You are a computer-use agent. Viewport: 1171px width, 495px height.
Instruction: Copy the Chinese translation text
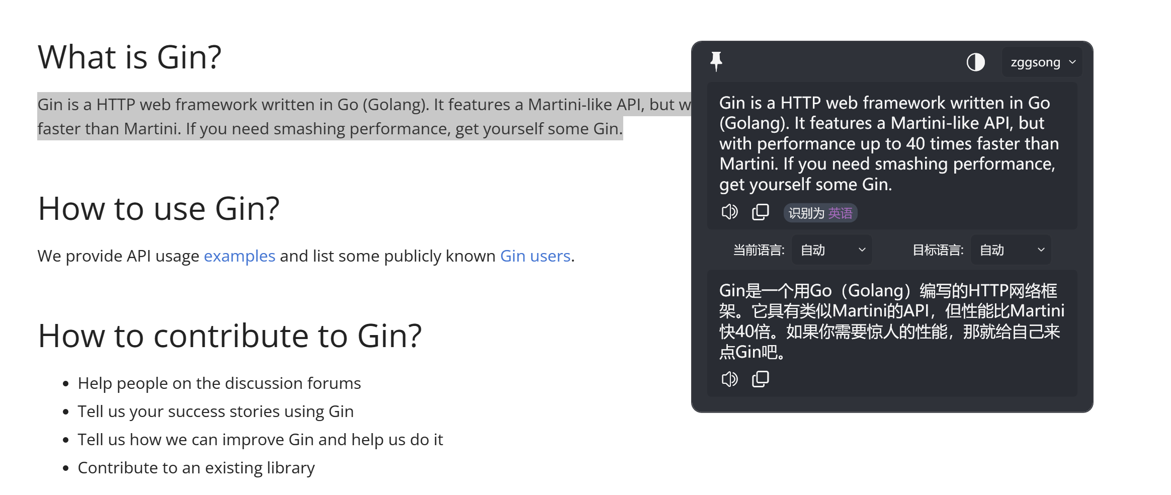coord(760,379)
